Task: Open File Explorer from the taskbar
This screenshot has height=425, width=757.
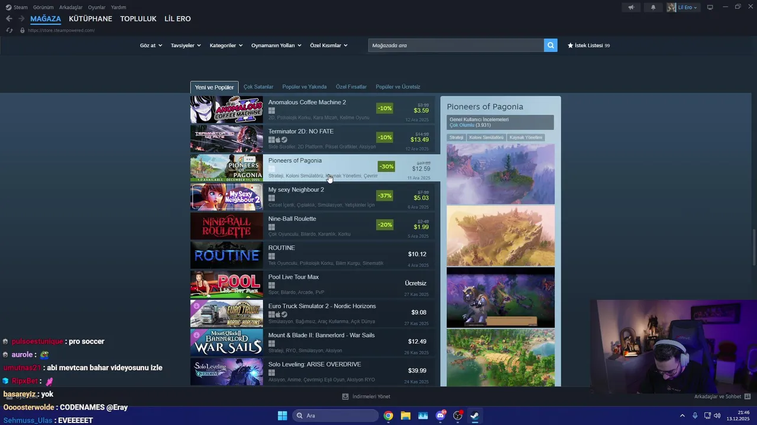Action: (x=406, y=416)
